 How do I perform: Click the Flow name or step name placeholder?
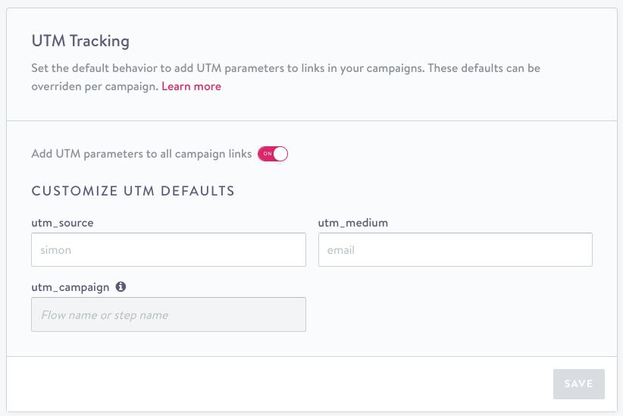point(105,315)
